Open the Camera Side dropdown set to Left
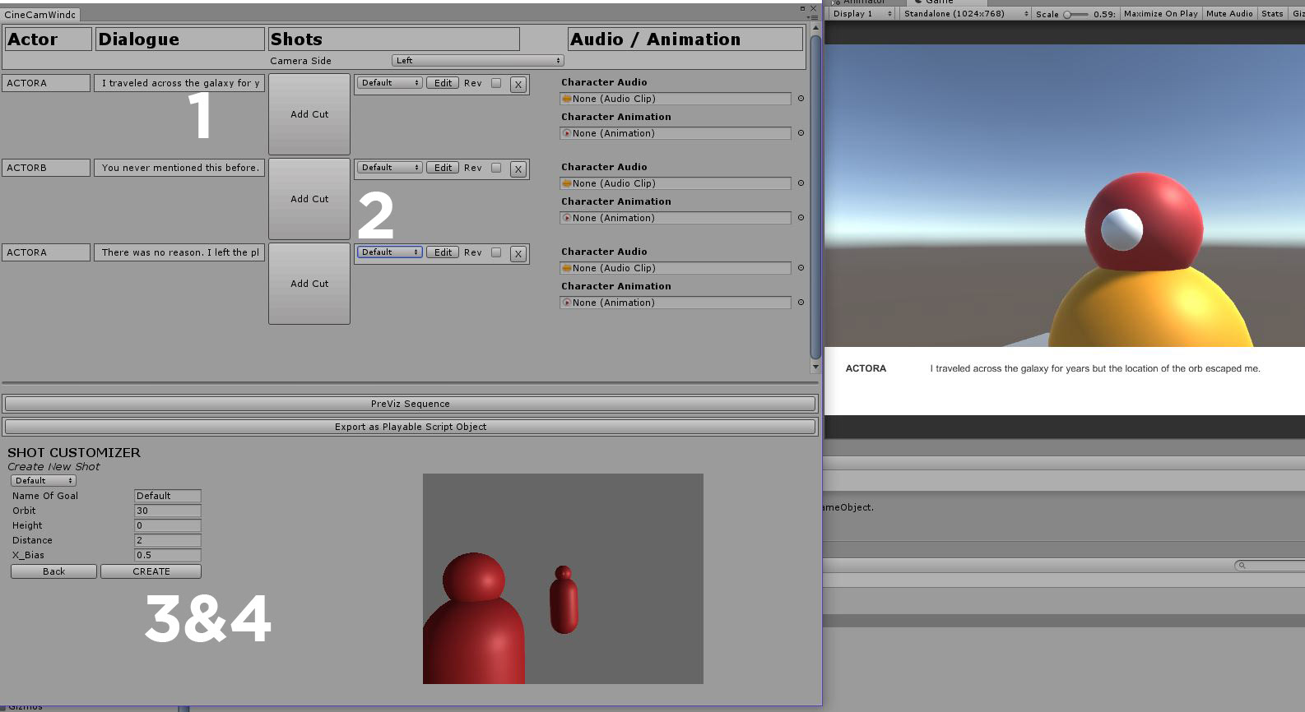 [x=477, y=61]
